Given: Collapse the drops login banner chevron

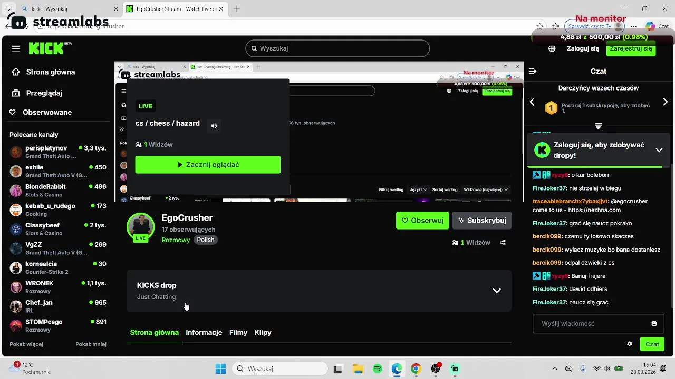Looking at the screenshot, I should (659, 150).
